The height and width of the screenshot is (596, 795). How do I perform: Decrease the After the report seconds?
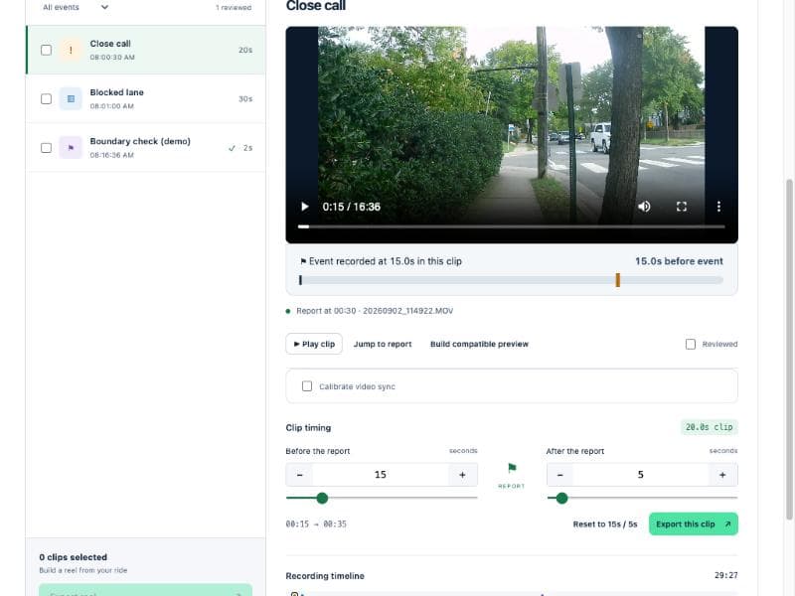tap(559, 475)
